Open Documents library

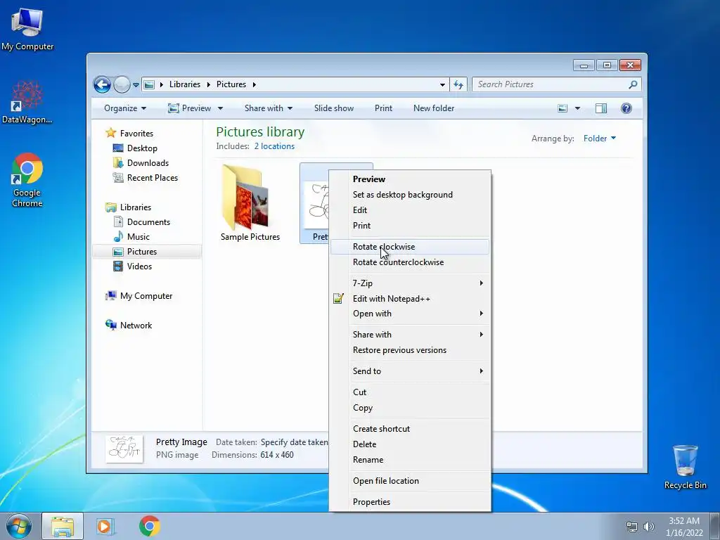pyautogui.click(x=148, y=221)
